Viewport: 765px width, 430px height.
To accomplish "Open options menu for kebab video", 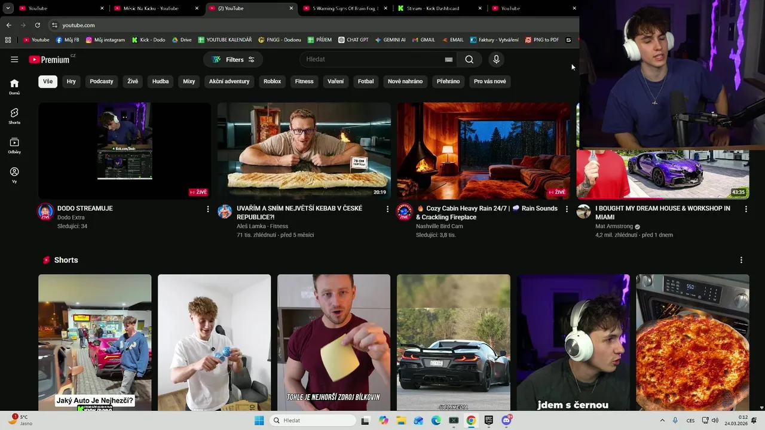I will coord(387,209).
